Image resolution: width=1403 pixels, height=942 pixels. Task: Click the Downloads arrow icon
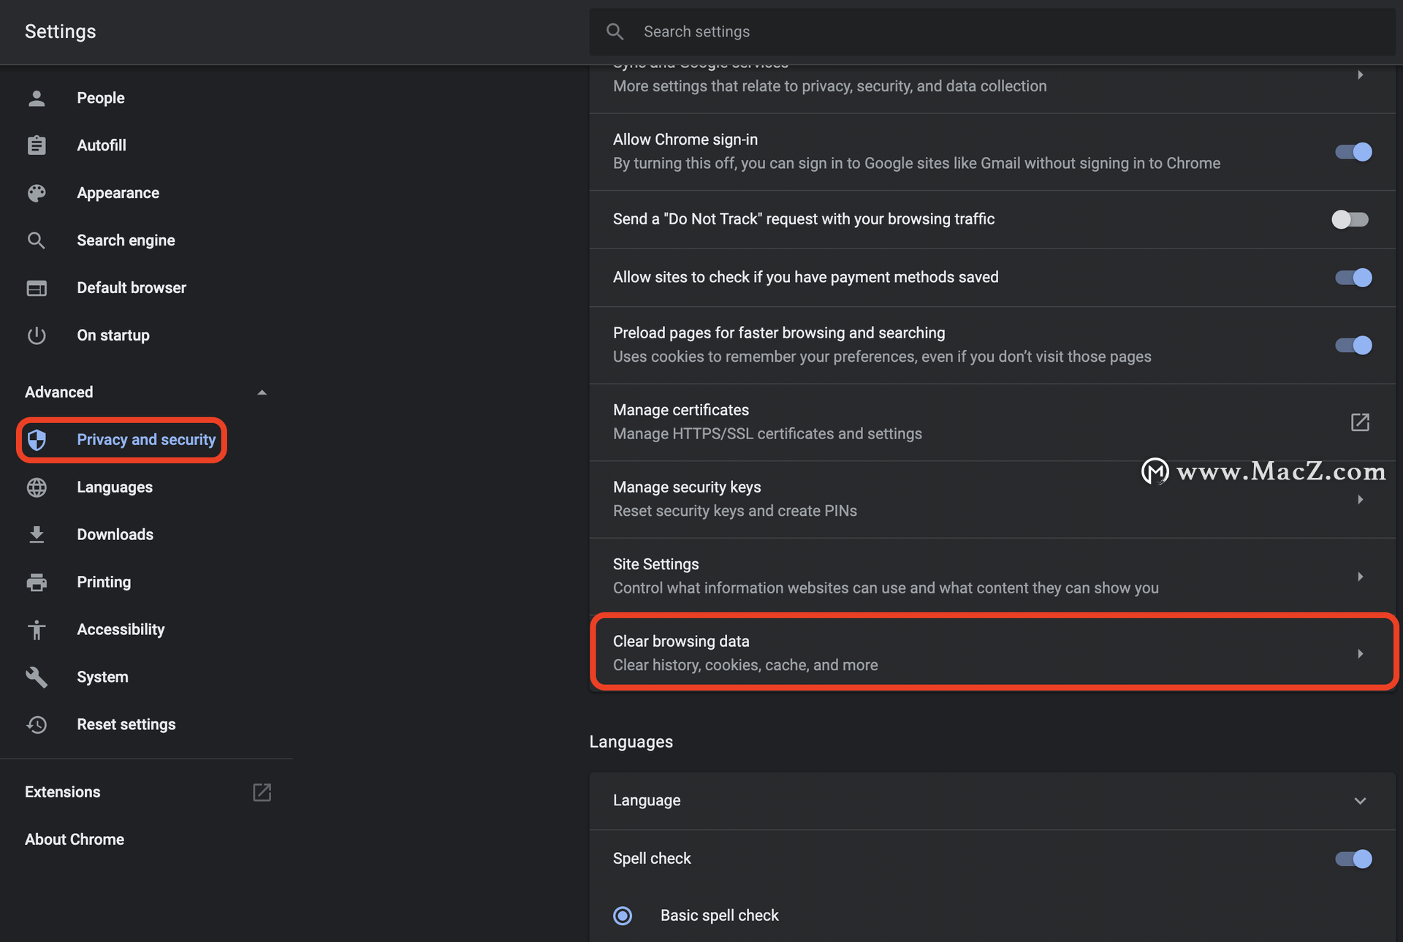pyautogui.click(x=37, y=535)
